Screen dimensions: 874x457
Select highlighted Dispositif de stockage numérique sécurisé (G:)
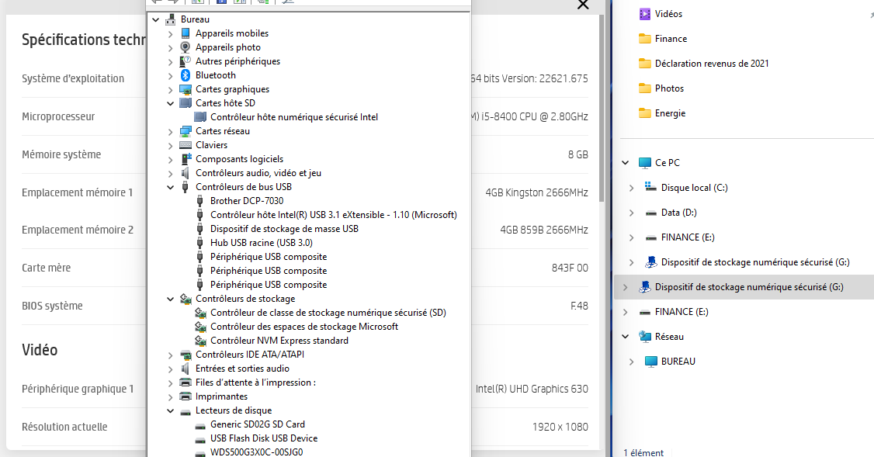coord(748,287)
